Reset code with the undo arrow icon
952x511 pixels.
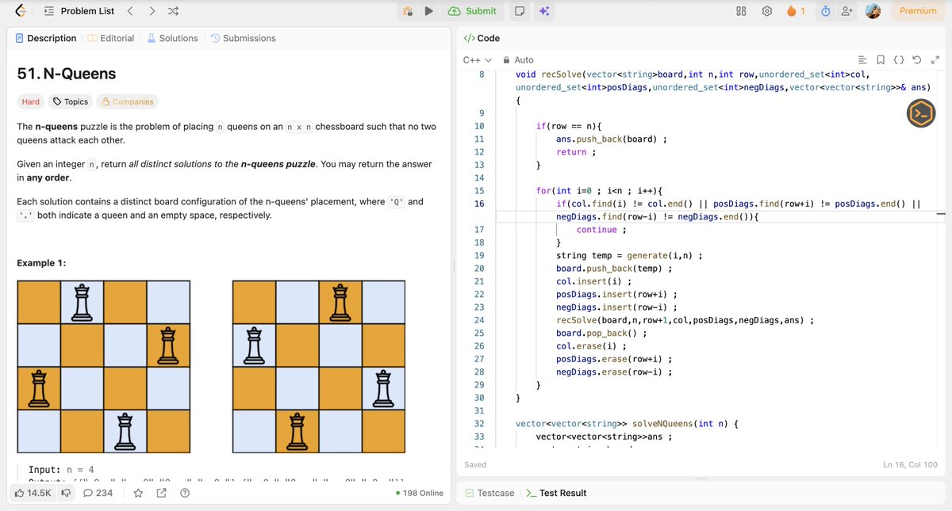(916, 60)
